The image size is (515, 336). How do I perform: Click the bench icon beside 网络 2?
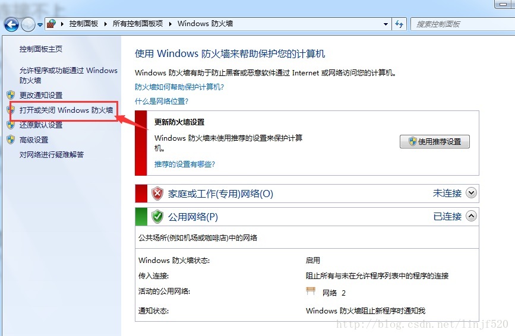(311, 291)
